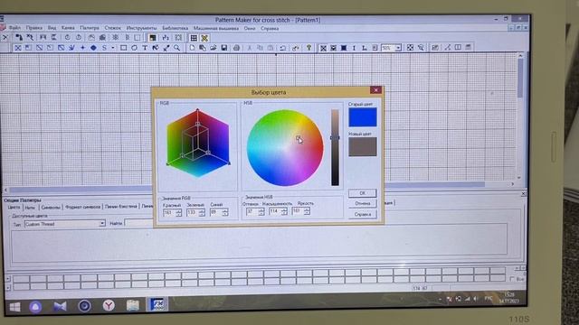This screenshot has width=579, height=325.
Task: Switch to the Нить palette tab
Action: [30, 208]
